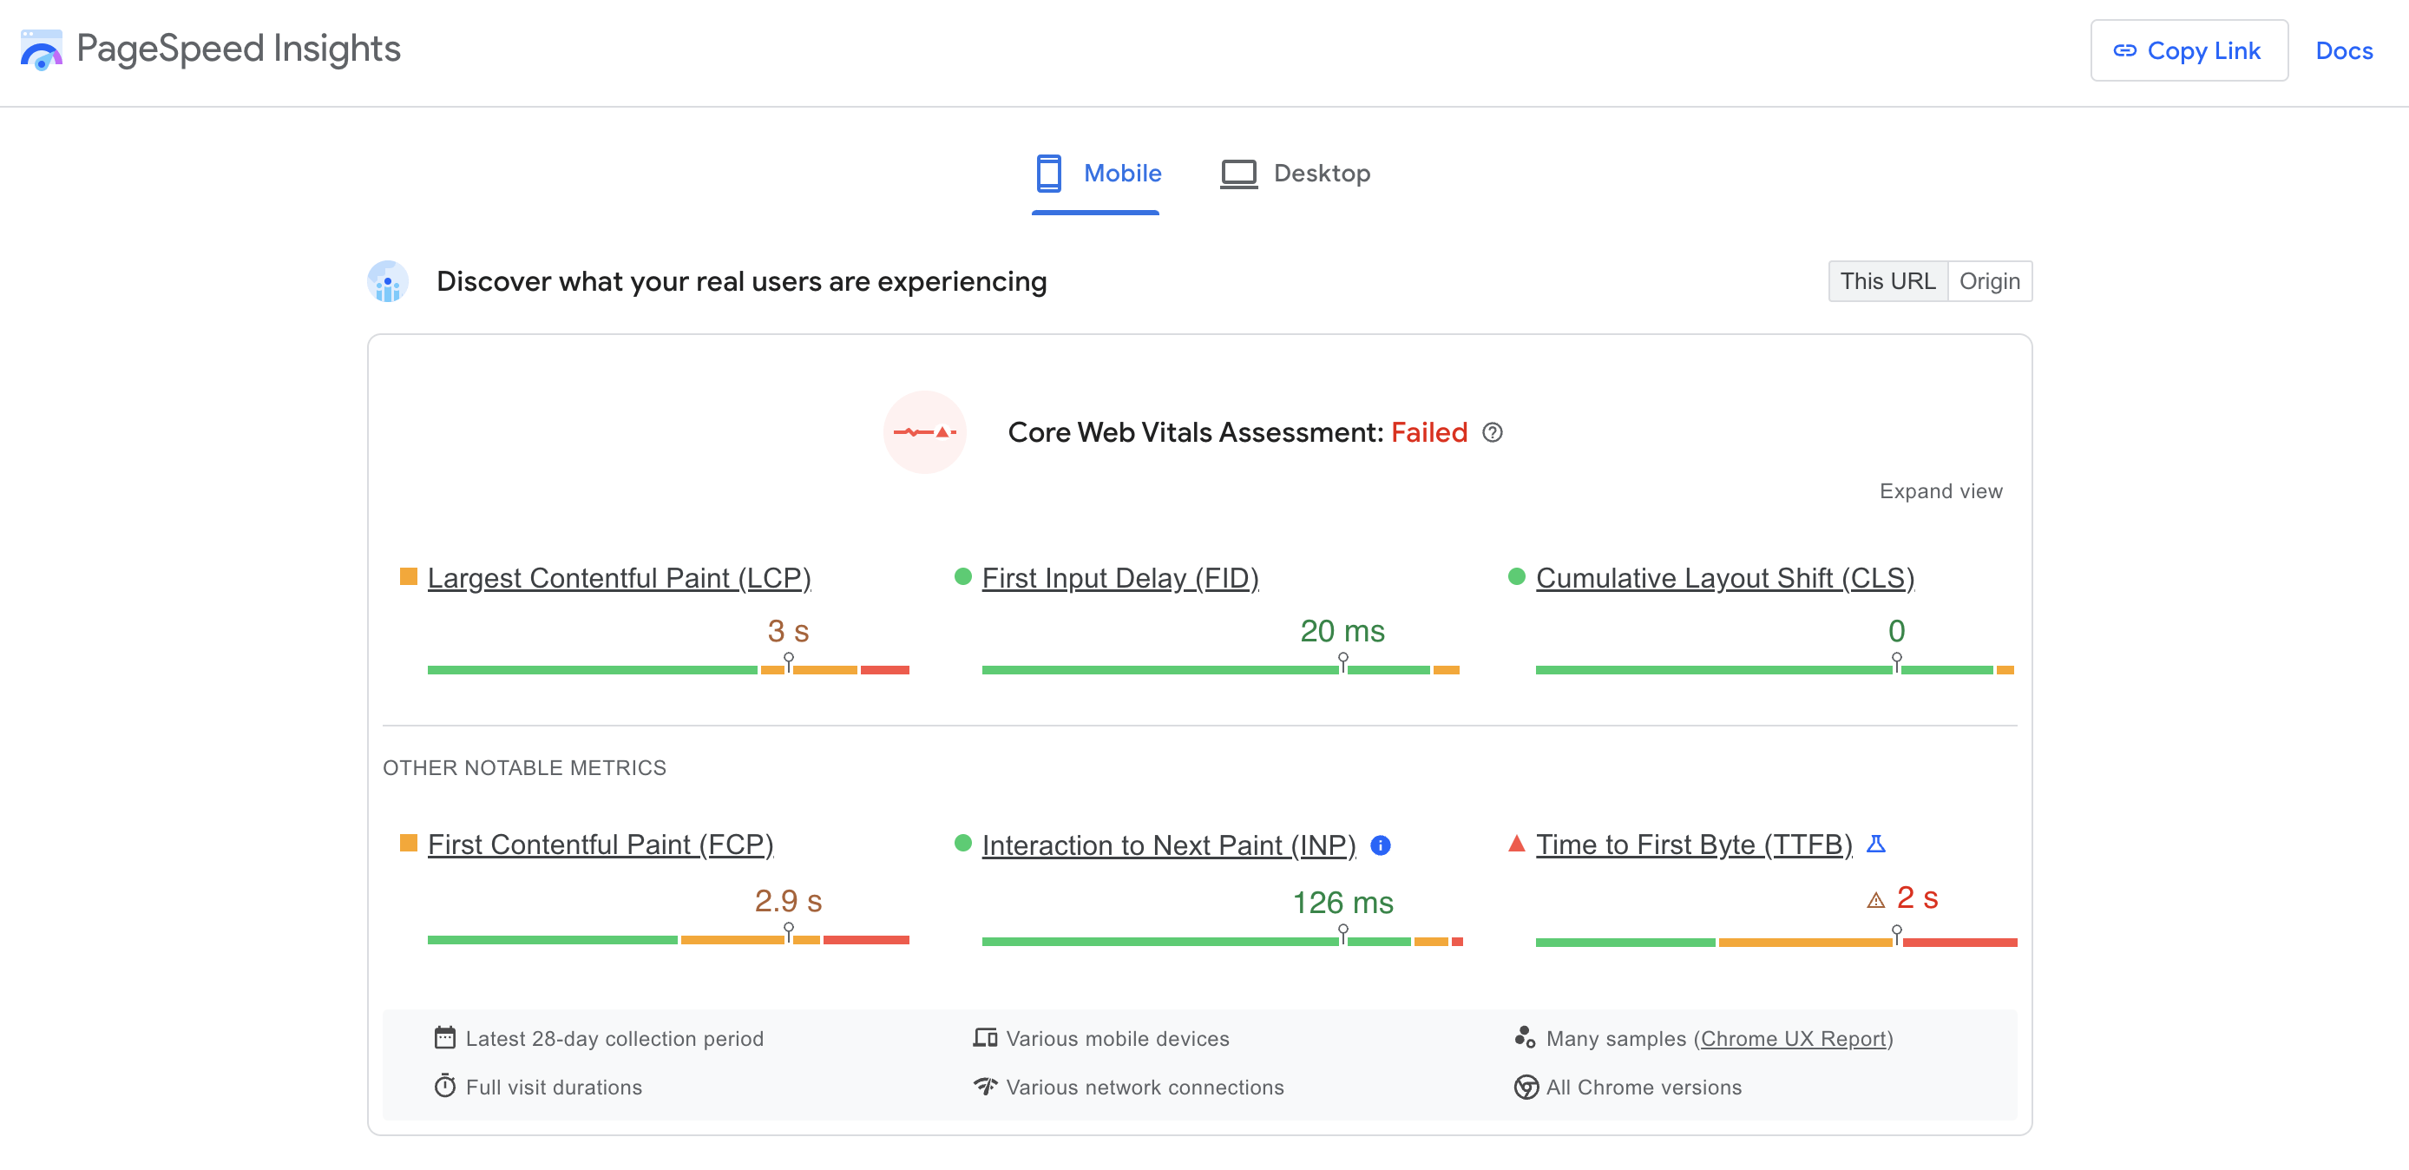This screenshot has height=1170, width=2409.
Task: Click the FID value 20 ms
Action: [x=1342, y=630]
